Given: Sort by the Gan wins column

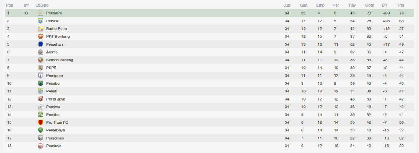Looking at the screenshot, I should click(304, 5).
